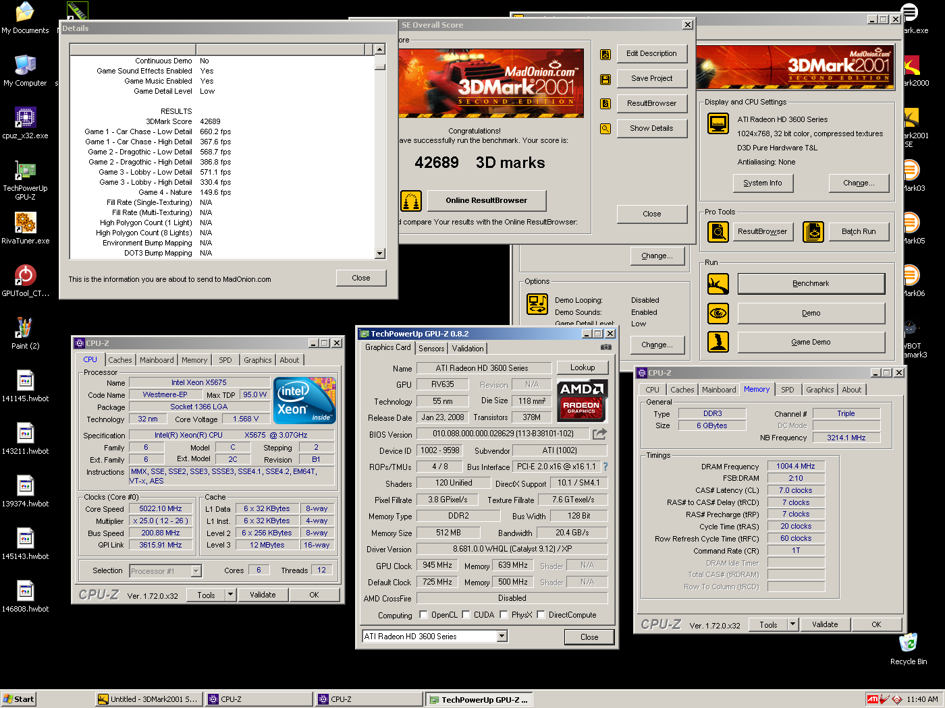Click Show Details button

coord(652,128)
